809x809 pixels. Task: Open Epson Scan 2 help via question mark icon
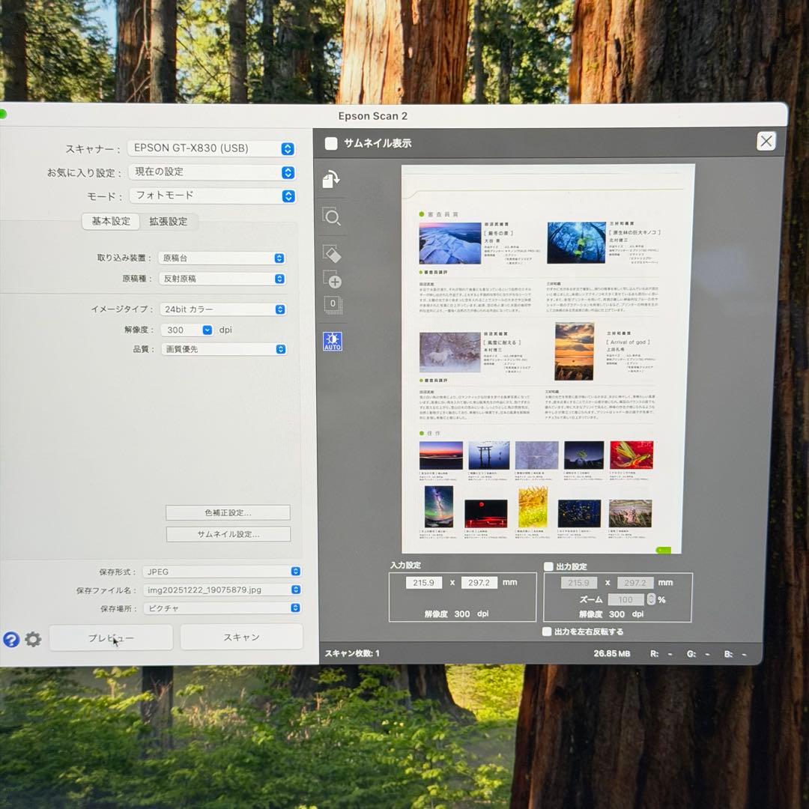pyautogui.click(x=11, y=640)
